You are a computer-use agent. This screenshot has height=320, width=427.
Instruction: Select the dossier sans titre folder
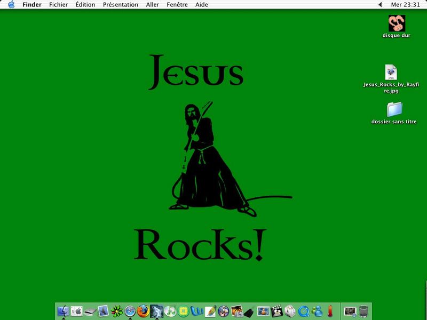point(394,109)
